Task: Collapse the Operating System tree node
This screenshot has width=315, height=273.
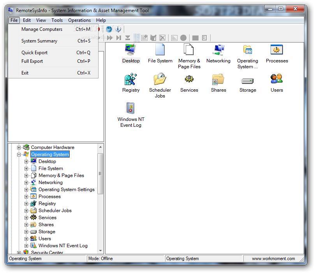Action: pyautogui.click(x=19, y=154)
